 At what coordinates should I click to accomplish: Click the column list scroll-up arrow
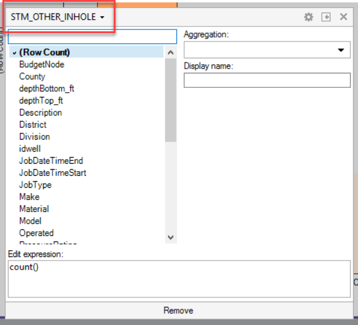[x=170, y=52]
